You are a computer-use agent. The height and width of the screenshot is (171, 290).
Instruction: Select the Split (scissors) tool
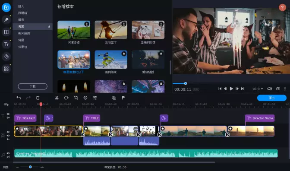57,98
